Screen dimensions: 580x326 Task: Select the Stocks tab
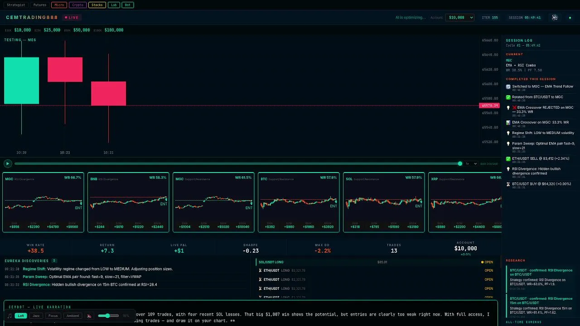97,5
